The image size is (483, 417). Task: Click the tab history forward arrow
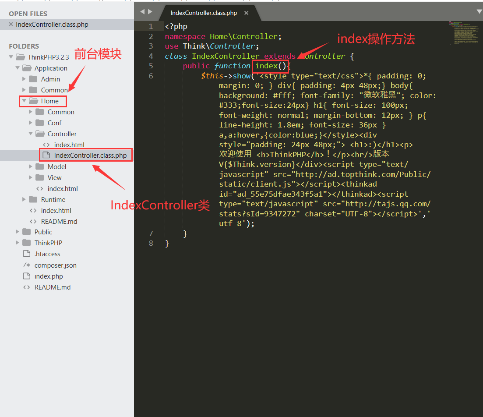(151, 12)
